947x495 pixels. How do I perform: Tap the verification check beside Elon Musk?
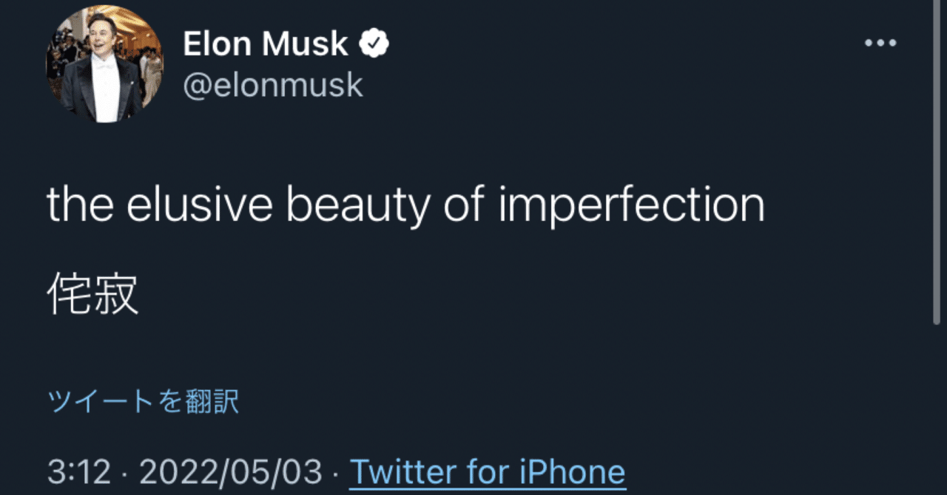tap(372, 42)
